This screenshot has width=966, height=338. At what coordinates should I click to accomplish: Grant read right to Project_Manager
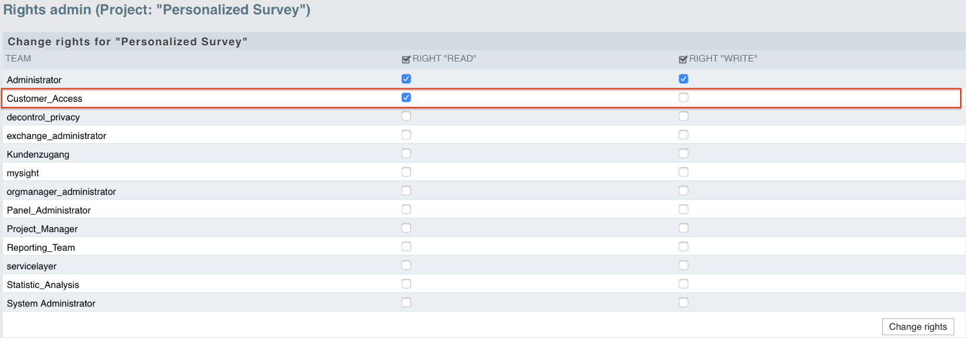tap(406, 228)
